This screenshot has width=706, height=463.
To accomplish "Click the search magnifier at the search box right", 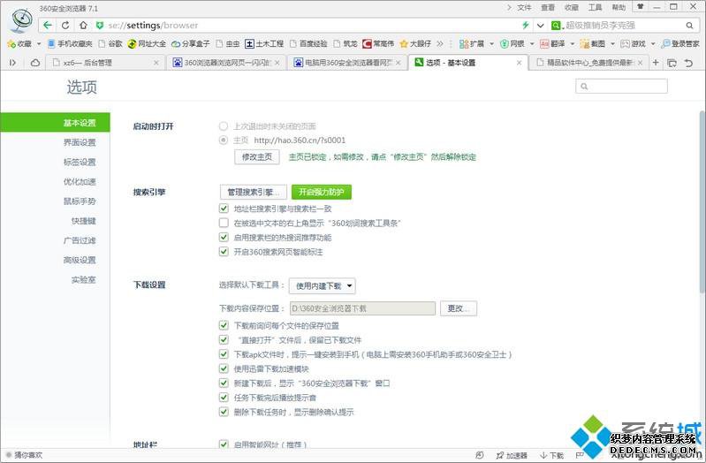I will 689,26.
